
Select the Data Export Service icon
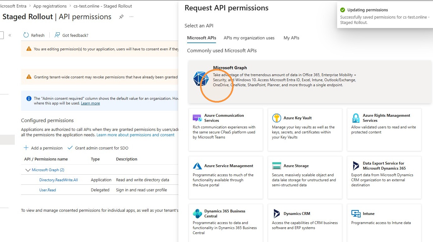pyautogui.click(x=356, y=166)
